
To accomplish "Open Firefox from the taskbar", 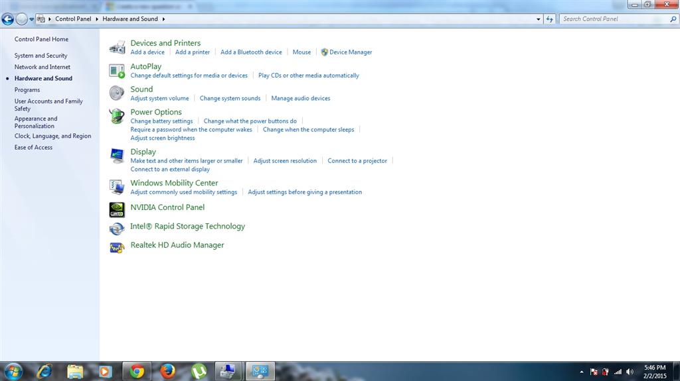I will pyautogui.click(x=168, y=372).
